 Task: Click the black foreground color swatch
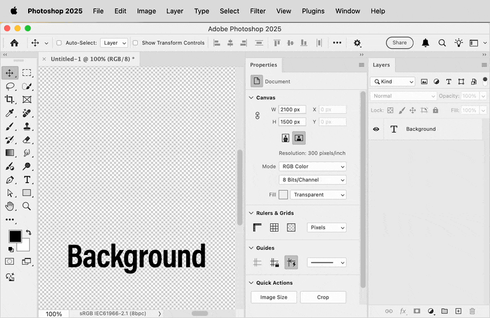point(15,236)
